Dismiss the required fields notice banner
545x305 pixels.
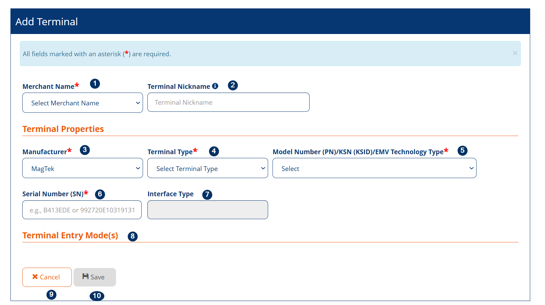(x=515, y=53)
